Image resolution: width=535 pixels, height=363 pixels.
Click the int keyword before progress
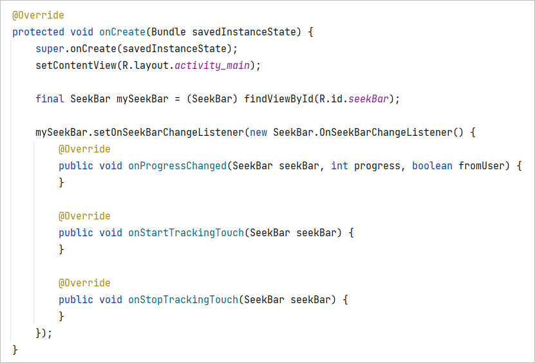[x=339, y=166]
